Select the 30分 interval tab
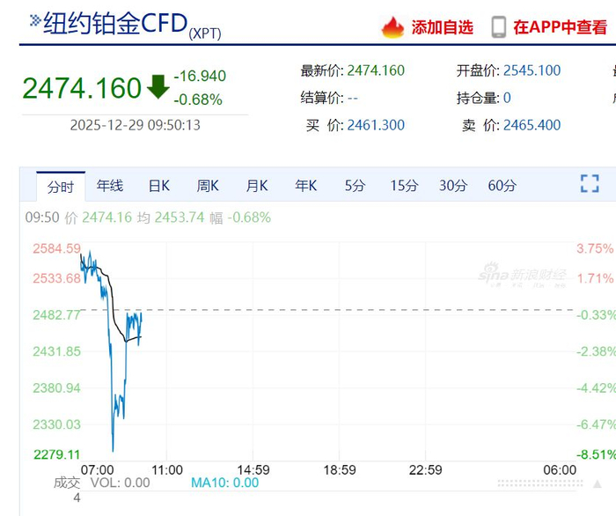Viewport: 616px width, 516px height. [453, 186]
